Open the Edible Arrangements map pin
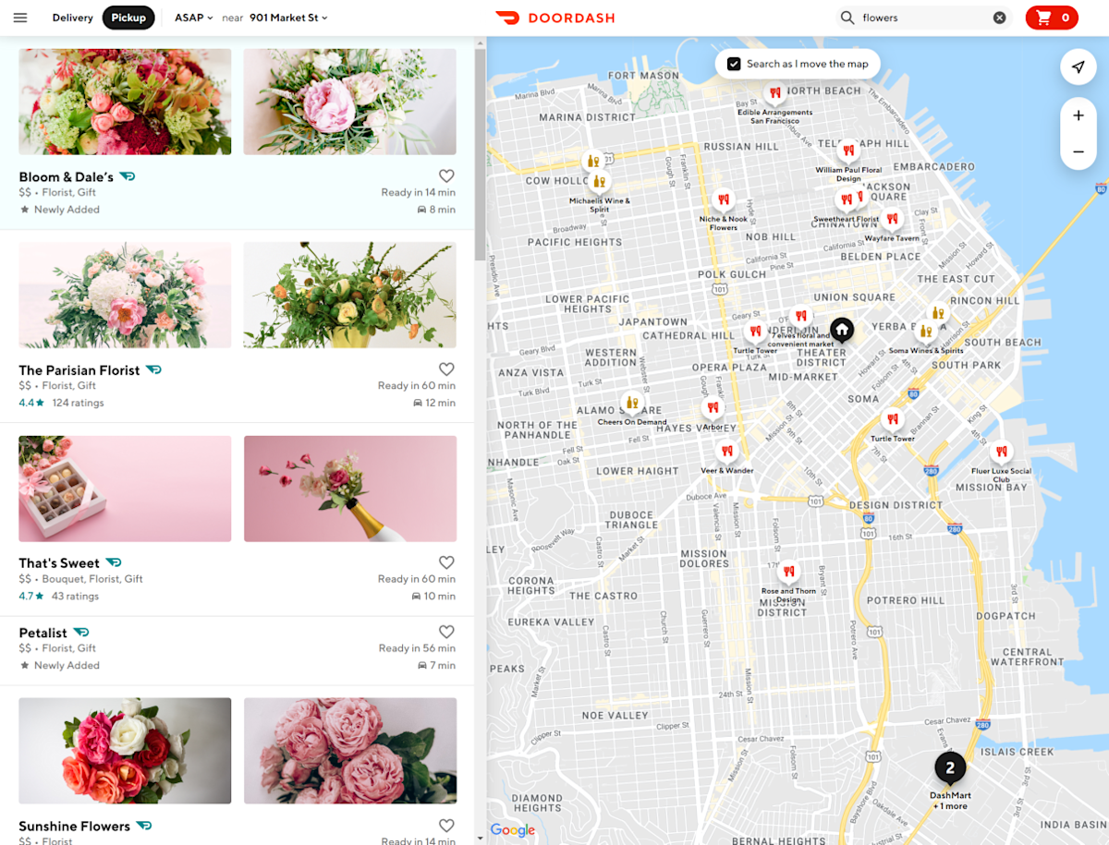Image resolution: width=1109 pixels, height=845 pixels. [774, 92]
